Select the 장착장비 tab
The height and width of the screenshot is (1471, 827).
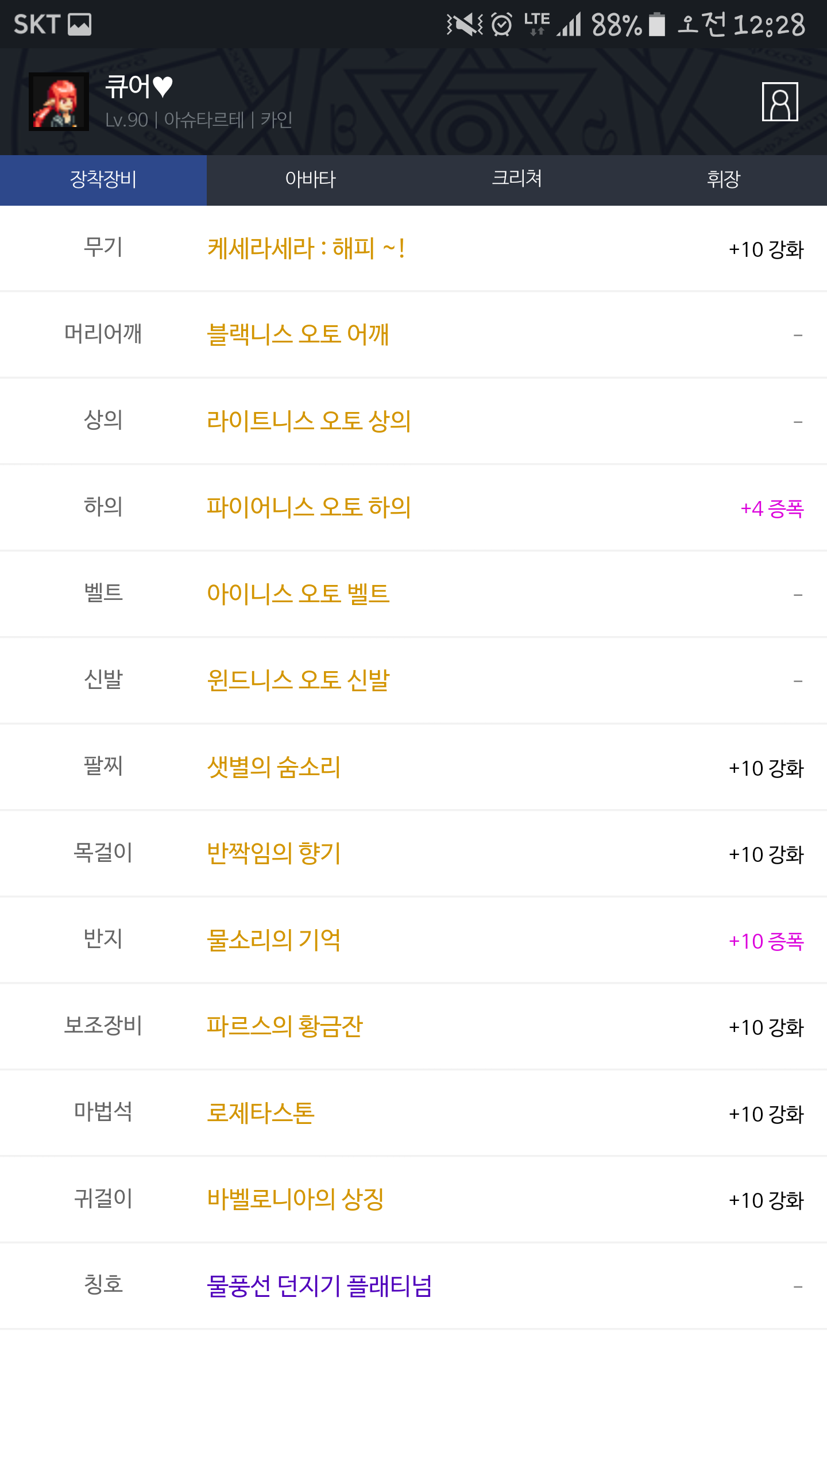pos(103,179)
